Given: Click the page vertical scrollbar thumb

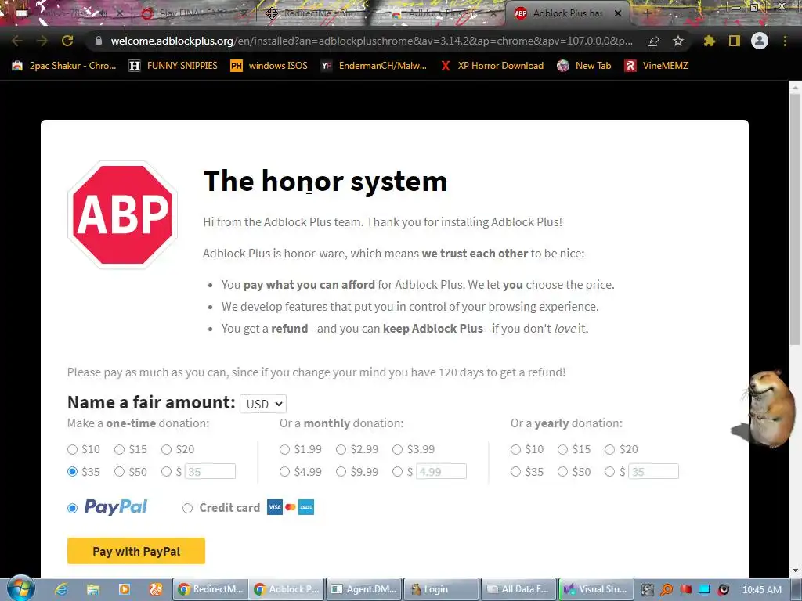Looking at the screenshot, I should pos(795,220).
